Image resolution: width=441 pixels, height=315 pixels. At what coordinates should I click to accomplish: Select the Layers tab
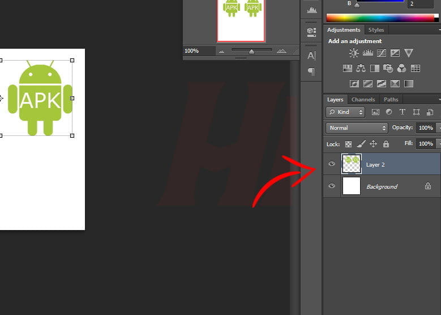point(335,100)
